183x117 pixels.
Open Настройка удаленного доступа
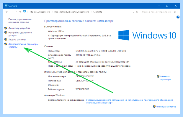pyautogui.click(x=20, y=34)
